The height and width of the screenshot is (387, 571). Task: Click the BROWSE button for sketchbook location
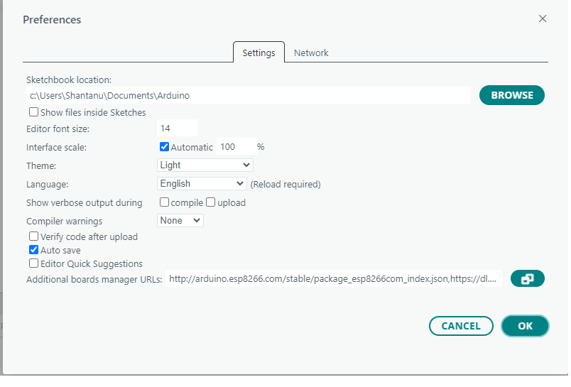[x=511, y=95]
